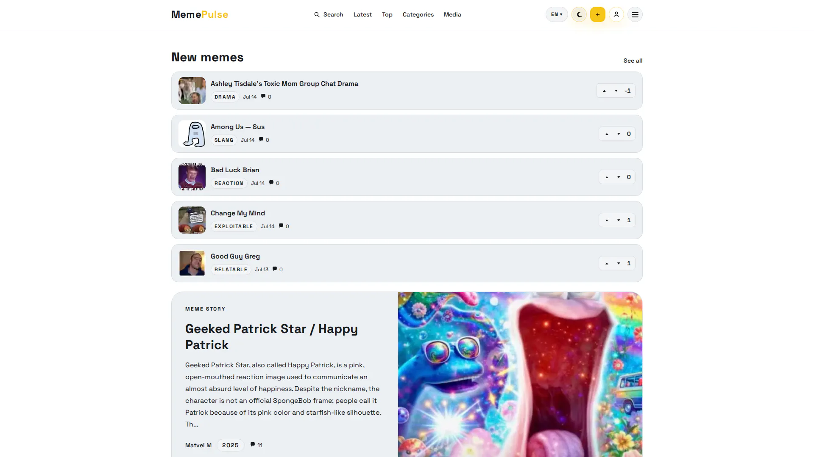Open the Good Guy Greg meme
Image resolution: width=814 pixels, height=457 pixels.
(235, 256)
